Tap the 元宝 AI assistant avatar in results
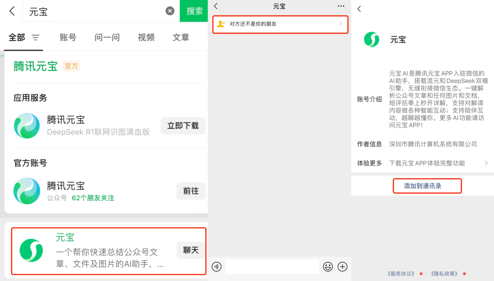This screenshot has height=281, width=494. (x=31, y=250)
